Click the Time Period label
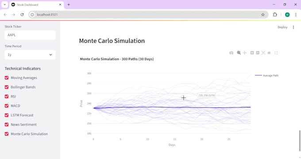The image size is (301, 159). click(x=13, y=46)
